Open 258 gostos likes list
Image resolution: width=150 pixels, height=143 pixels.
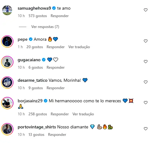[x=38, y=114]
